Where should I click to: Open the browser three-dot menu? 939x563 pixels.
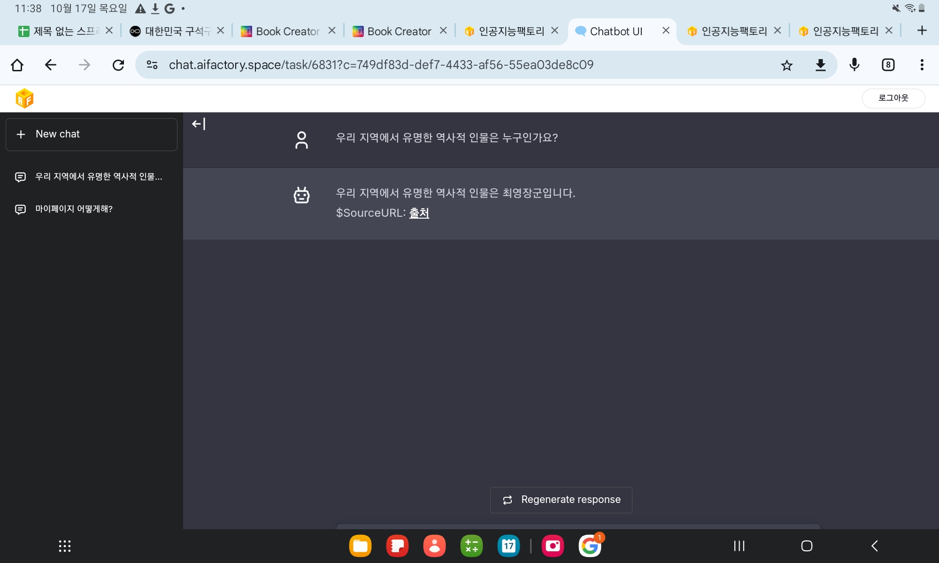tap(922, 65)
